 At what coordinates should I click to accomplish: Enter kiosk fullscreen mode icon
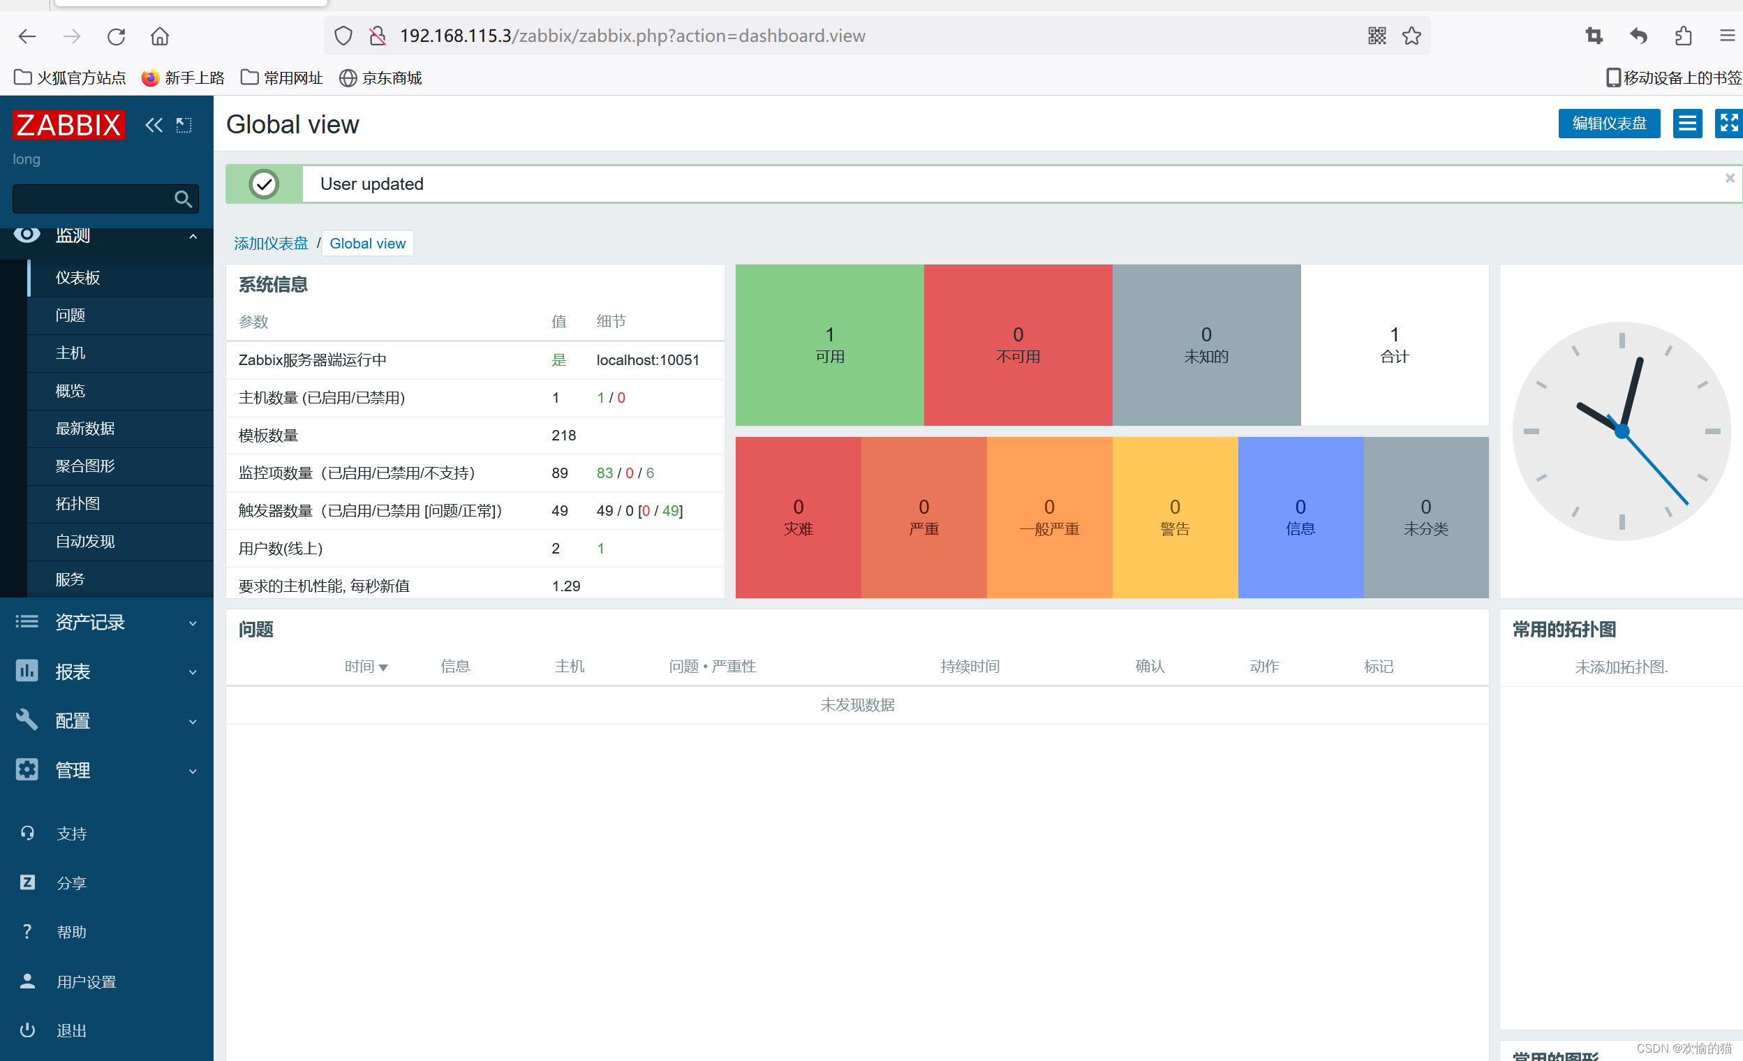(1728, 124)
